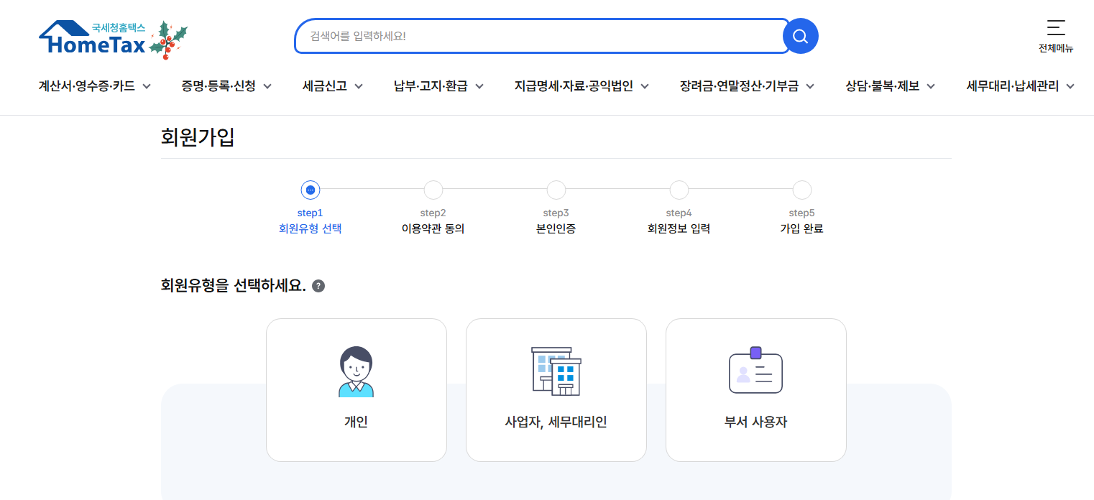This screenshot has width=1094, height=500.
Task: Focus the 검색어를 입력하세요 search field
Action: tap(543, 36)
